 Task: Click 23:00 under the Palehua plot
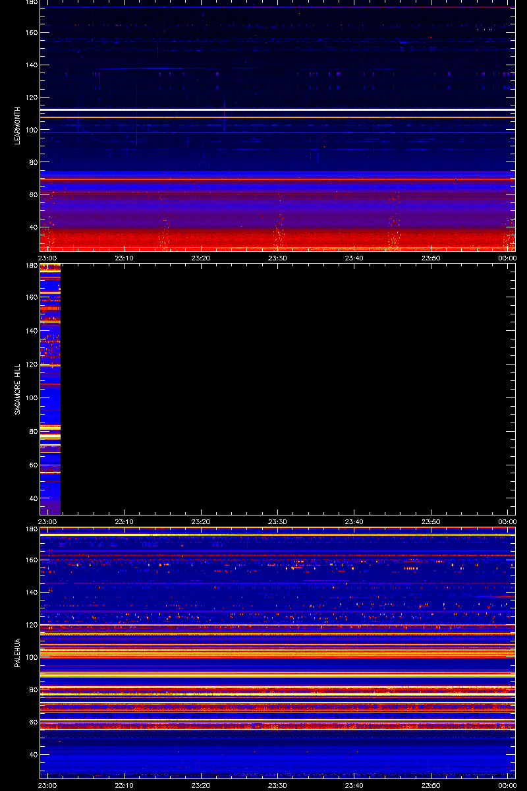(47, 785)
